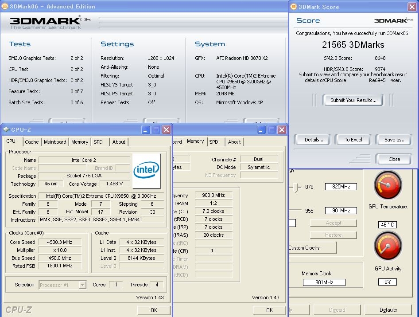Click the Save as... button
This screenshot has width=419, height=317.
[394, 140]
